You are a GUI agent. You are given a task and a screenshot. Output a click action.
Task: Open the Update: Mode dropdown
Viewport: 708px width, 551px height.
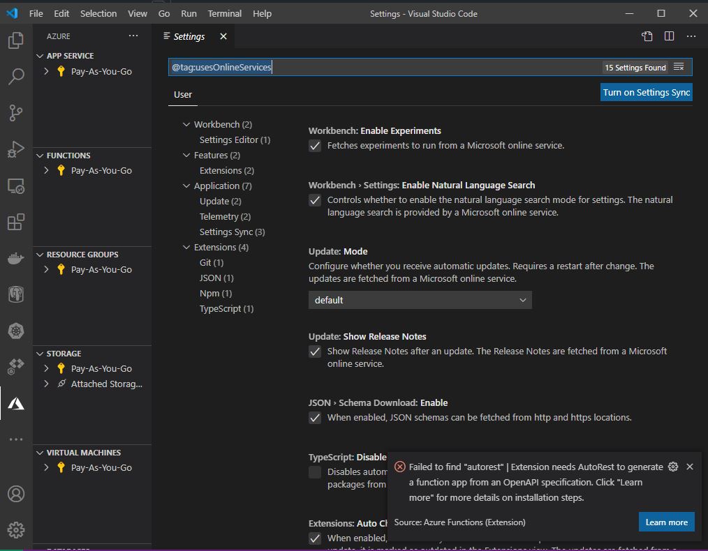pos(420,300)
